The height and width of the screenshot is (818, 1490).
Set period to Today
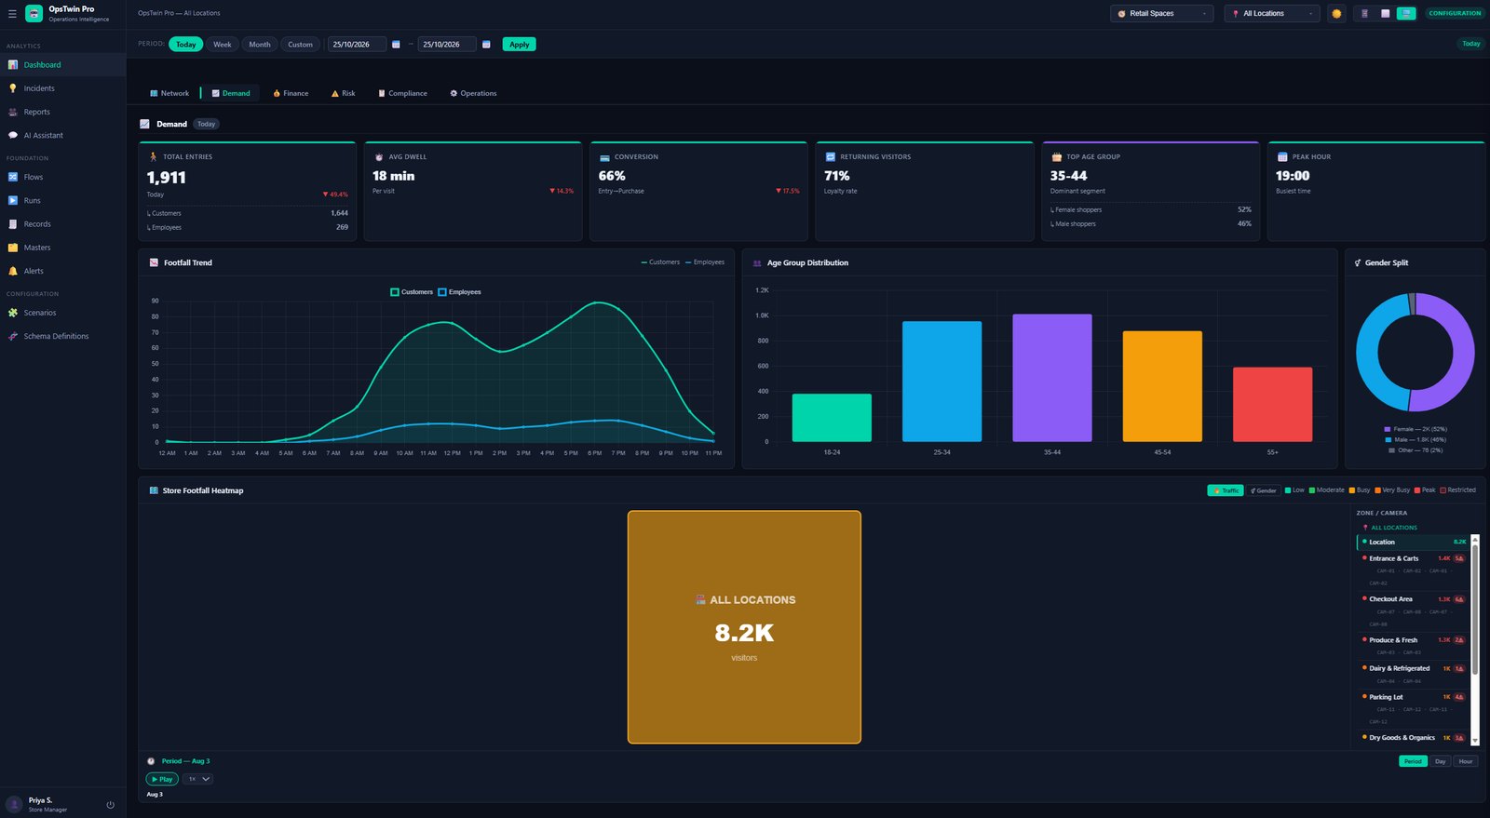coord(186,45)
